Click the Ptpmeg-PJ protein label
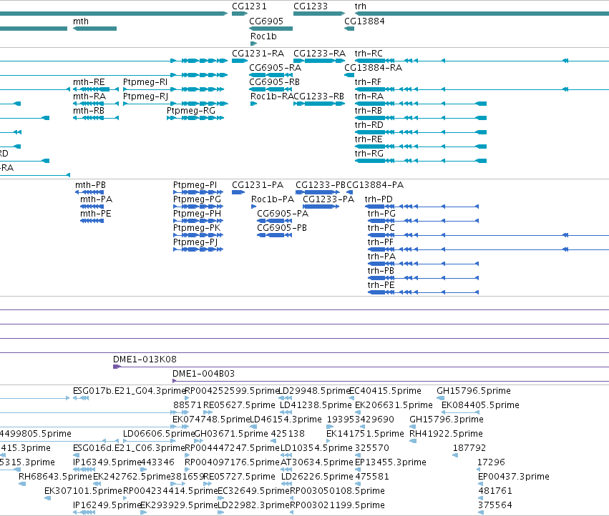 tap(195, 242)
